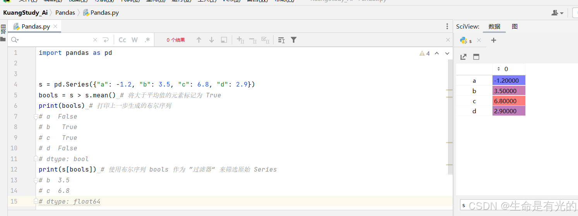Viewport: 578px width, 216px height.
Task: Click Pandas.py file in breadcrumb
Action: tap(101, 12)
